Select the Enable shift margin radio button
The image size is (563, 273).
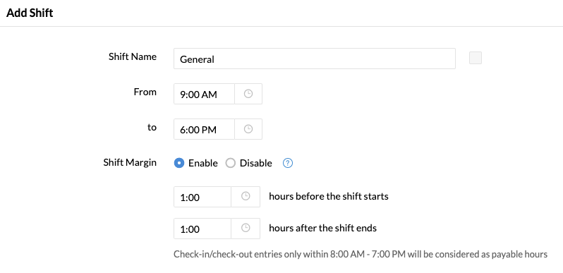click(x=178, y=163)
